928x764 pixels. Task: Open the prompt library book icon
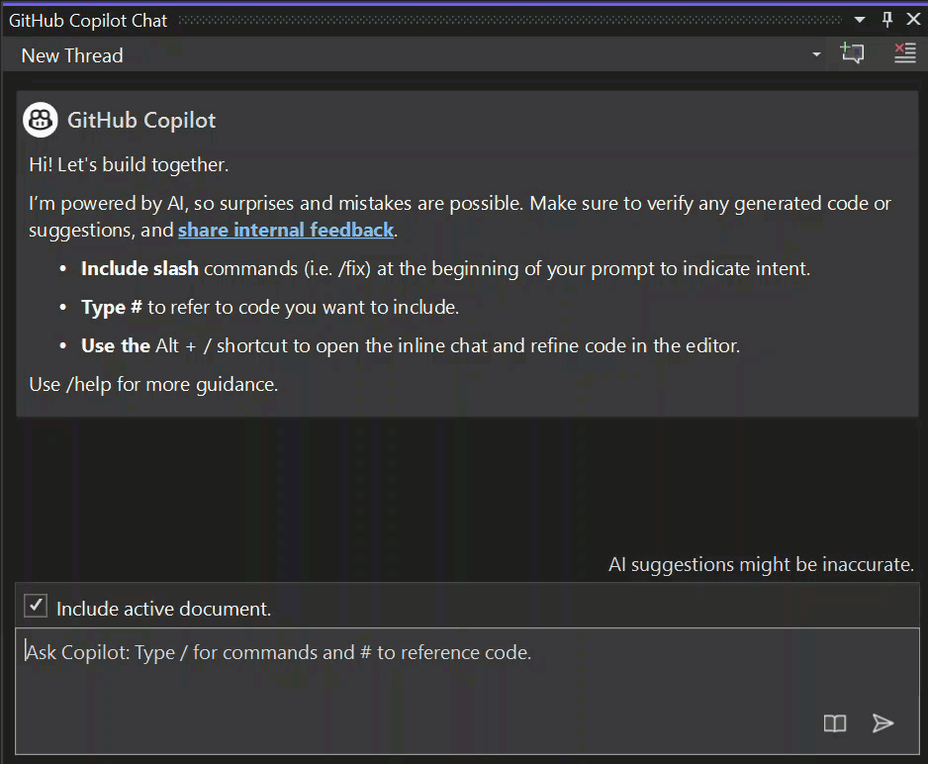834,723
